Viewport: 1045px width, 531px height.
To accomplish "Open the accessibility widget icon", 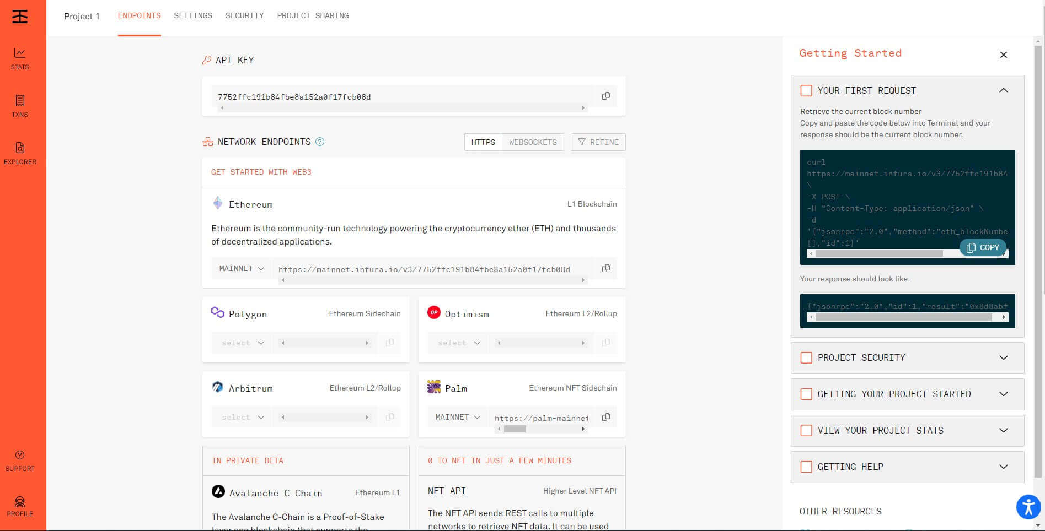I will (x=1028, y=507).
